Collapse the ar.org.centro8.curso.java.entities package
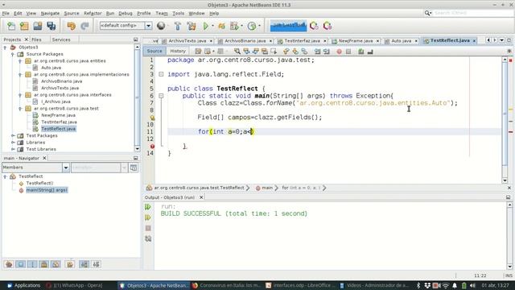515x290 pixels. (20, 61)
